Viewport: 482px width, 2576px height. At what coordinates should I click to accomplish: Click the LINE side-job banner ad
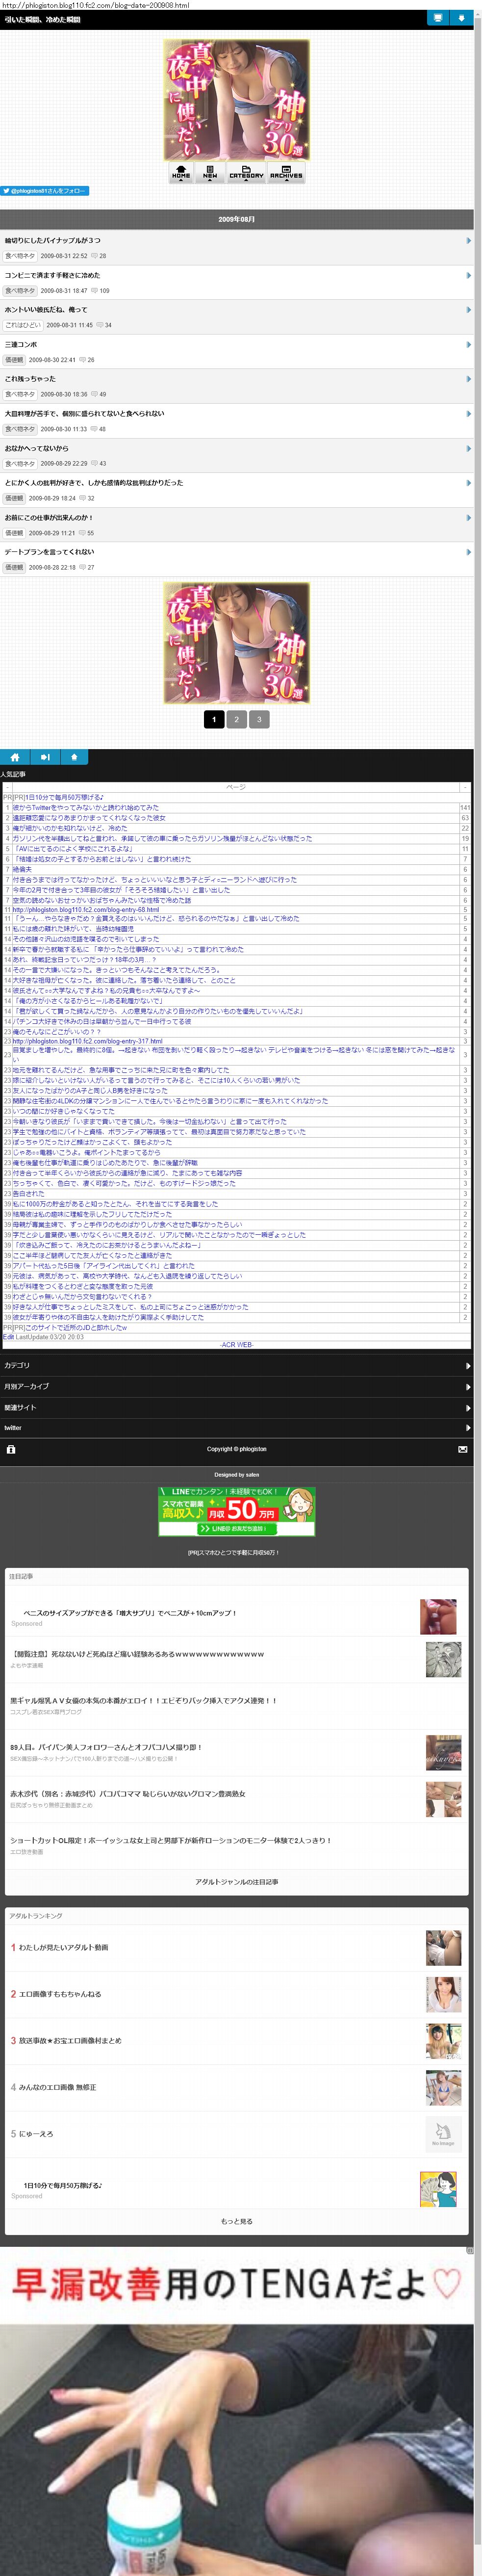click(x=237, y=1511)
